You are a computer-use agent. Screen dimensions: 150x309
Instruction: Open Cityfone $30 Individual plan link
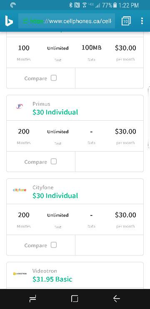pos(55,196)
